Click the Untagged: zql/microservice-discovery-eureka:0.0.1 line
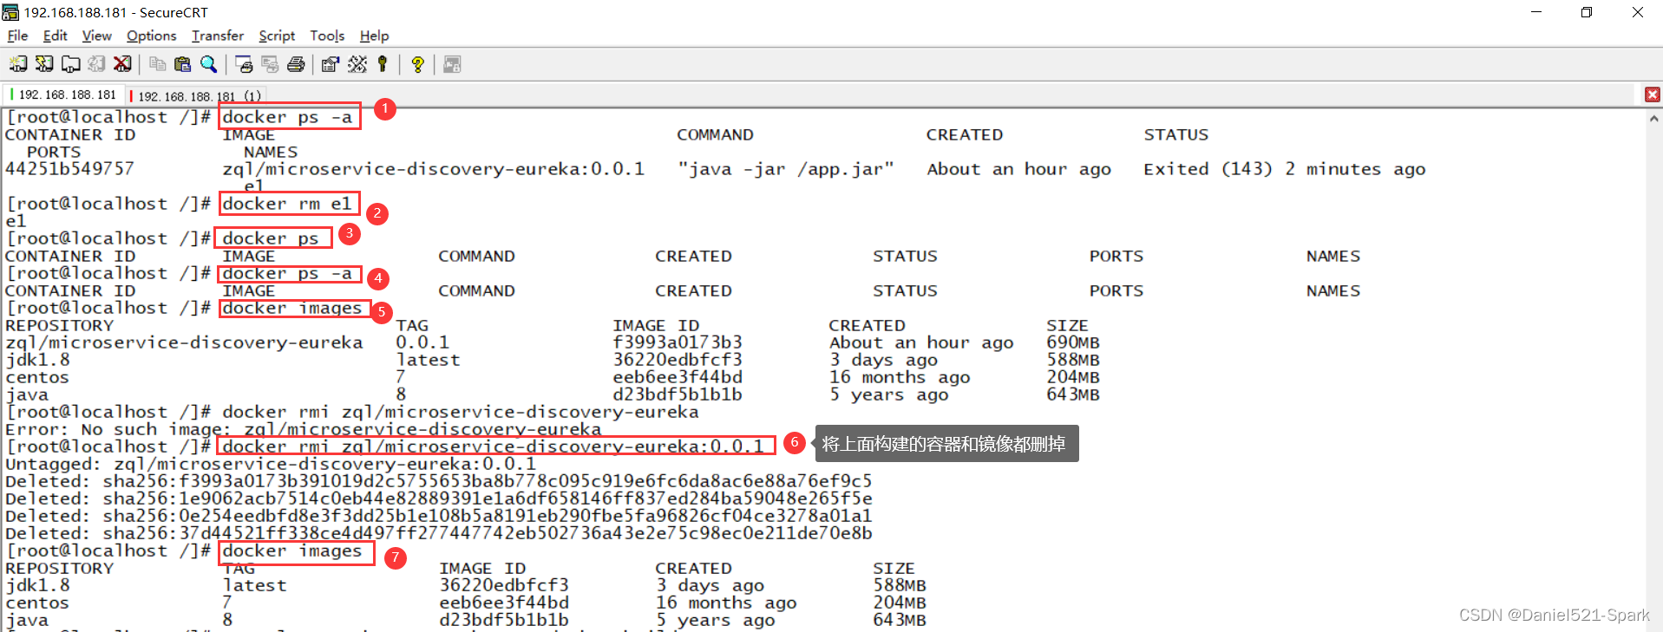The height and width of the screenshot is (632, 1663). pyautogui.click(x=271, y=464)
